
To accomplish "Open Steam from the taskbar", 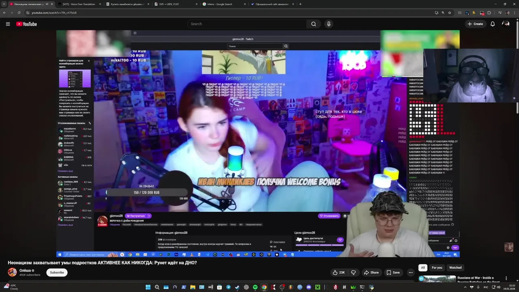I will tap(237, 287).
